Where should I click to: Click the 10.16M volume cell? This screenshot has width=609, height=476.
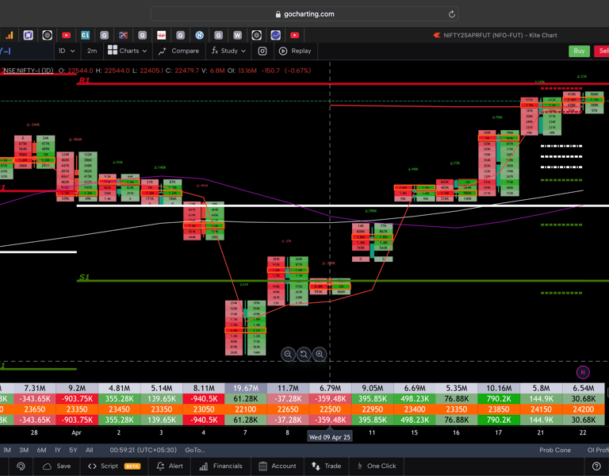[498, 388]
